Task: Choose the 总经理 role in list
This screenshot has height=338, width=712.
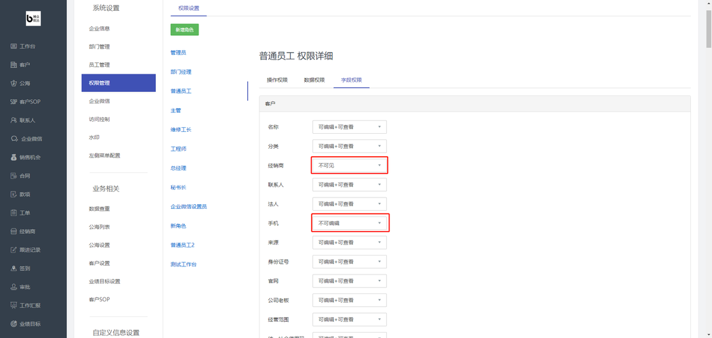Action: [178, 168]
